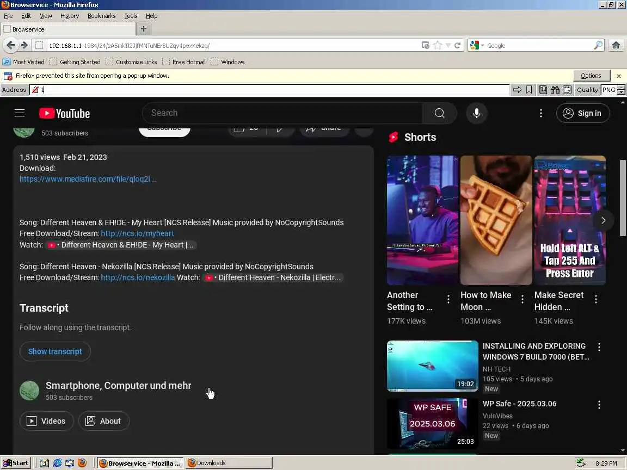This screenshot has height=470, width=627.
Task: Open the blocked pop-up icon in URL bar
Action: (x=426, y=45)
